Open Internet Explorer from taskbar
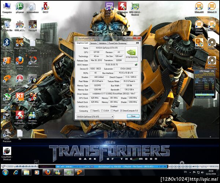This screenshot has width=220, height=183. click(16, 172)
